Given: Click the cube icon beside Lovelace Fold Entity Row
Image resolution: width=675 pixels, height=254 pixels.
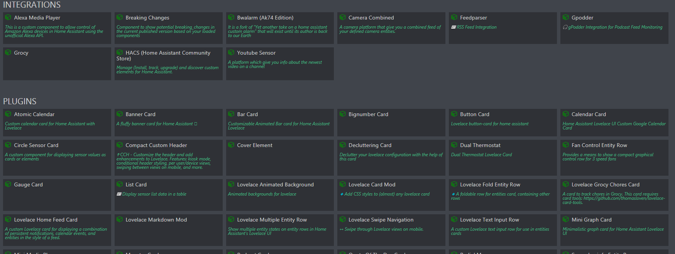Looking at the screenshot, I should point(454,184).
